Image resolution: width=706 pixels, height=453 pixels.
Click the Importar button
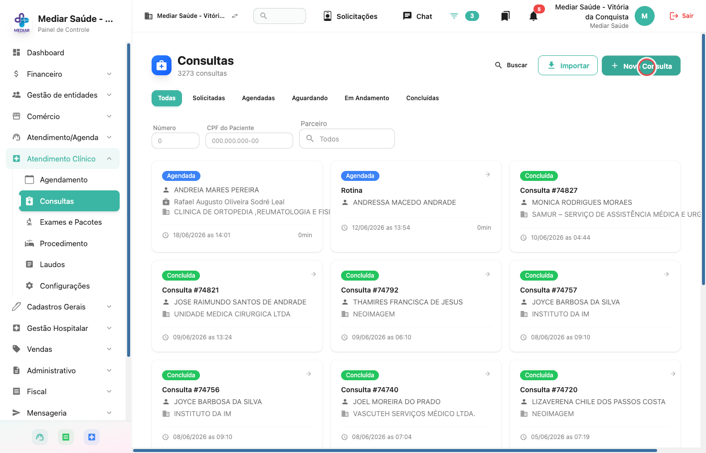(568, 65)
